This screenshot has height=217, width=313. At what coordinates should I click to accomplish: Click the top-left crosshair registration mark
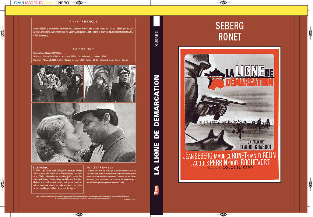(80, 3)
